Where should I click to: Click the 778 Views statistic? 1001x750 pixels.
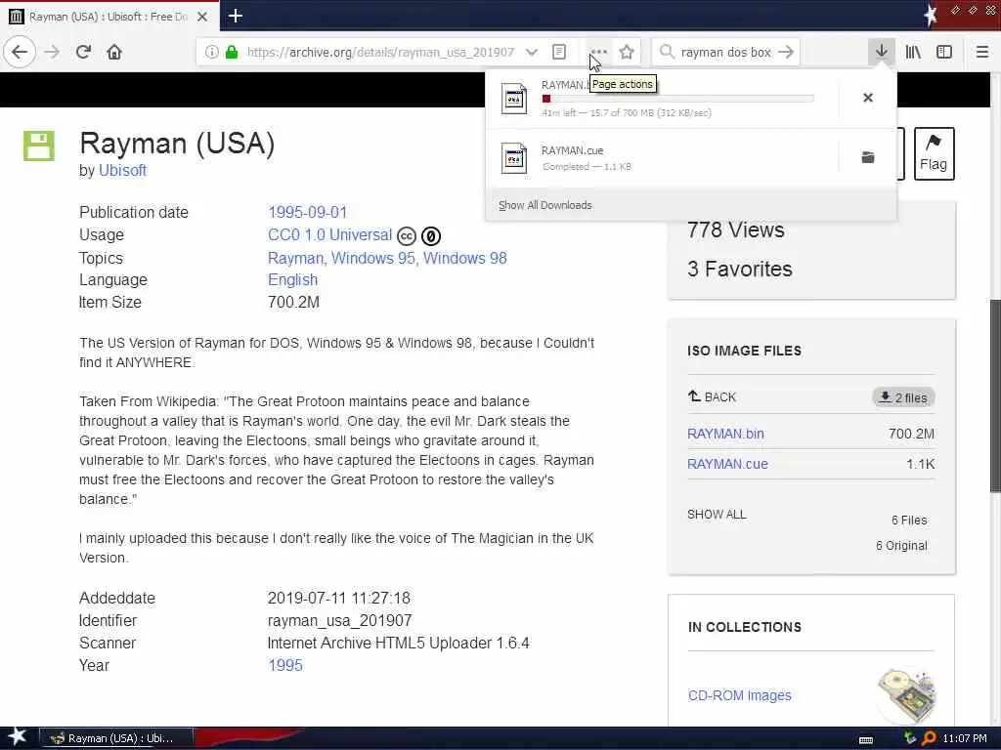[x=735, y=229]
